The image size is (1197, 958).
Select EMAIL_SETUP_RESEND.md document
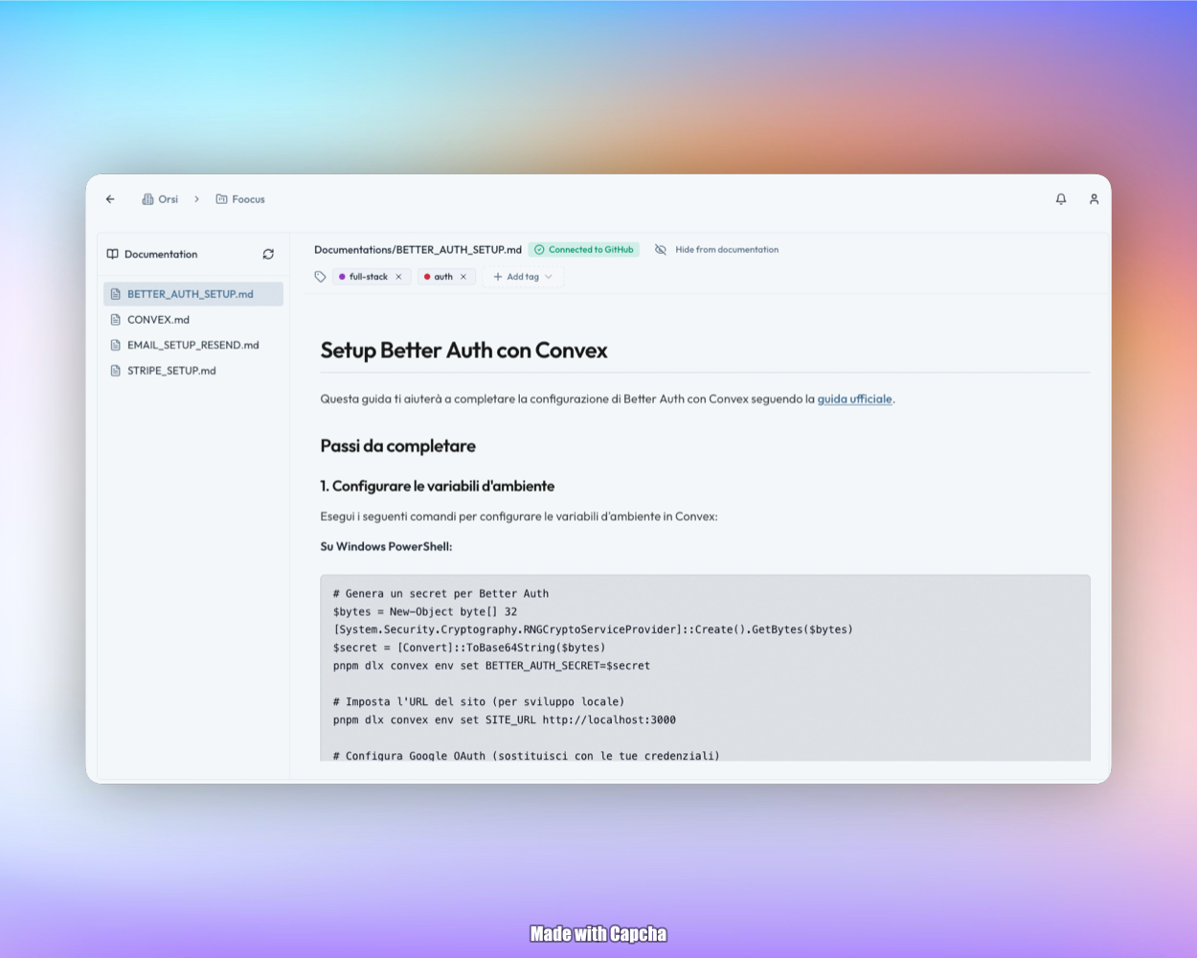point(192,345)
